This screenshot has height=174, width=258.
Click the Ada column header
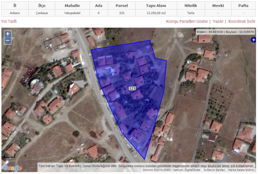click(x=99, y=5)
